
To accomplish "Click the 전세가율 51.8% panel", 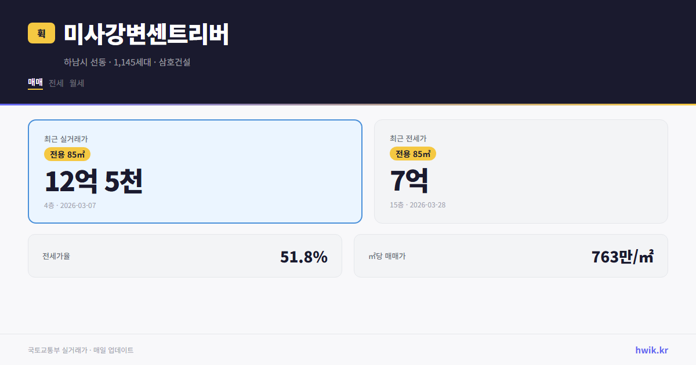I will pyautogui.click(x=185, y=256).
